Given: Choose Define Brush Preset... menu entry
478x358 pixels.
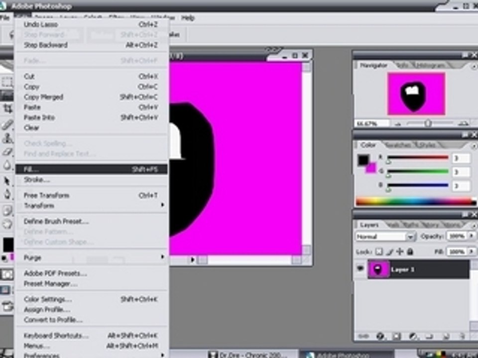Looking at the screenshot, I should click(x=92, y=221).
